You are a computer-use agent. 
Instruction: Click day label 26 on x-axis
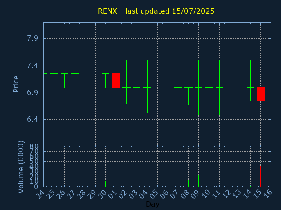(x=61, y=194)
